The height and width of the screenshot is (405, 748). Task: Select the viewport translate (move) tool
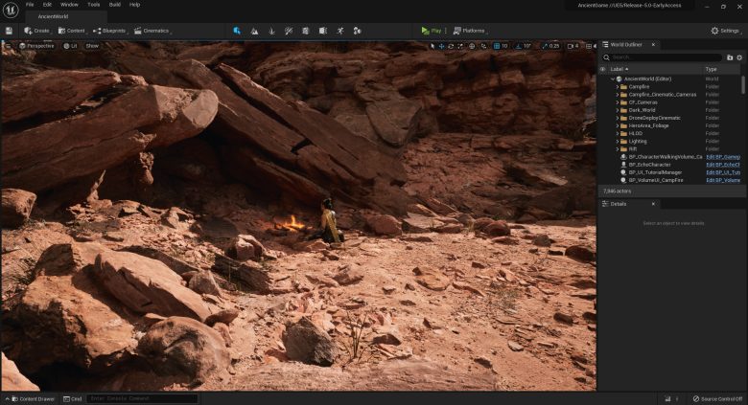point(441,46)
